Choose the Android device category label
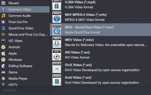 14,47
